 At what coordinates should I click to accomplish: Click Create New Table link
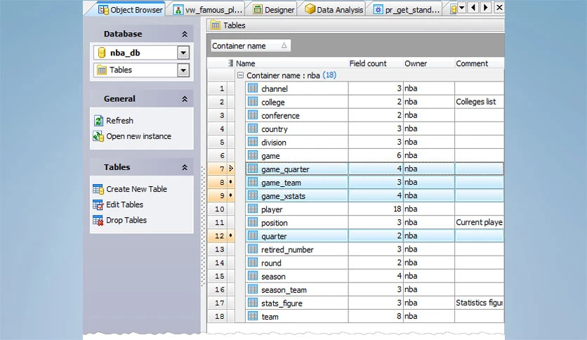click(137, 189)
